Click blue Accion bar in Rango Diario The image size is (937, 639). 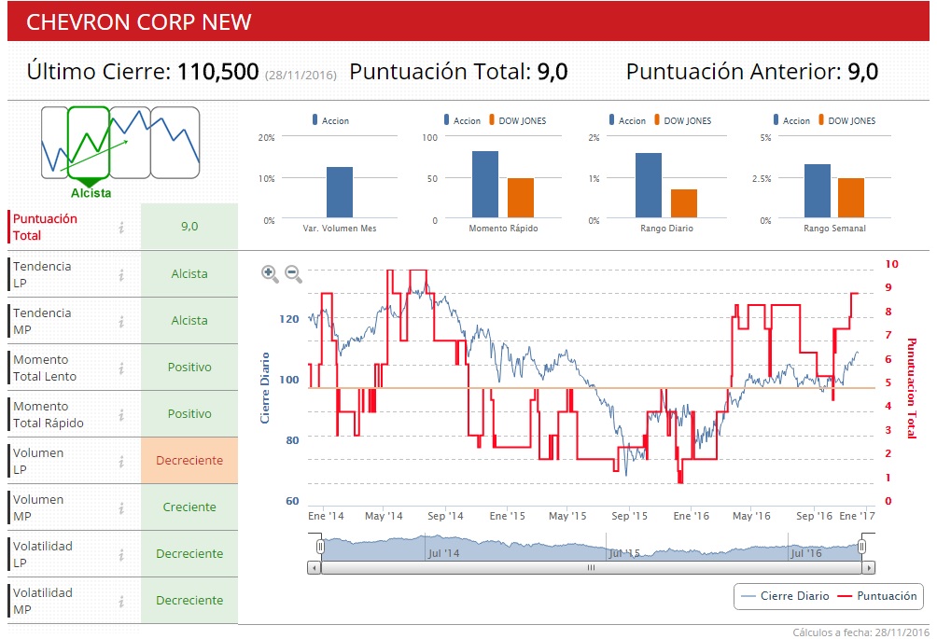click(x=649, y=185)
